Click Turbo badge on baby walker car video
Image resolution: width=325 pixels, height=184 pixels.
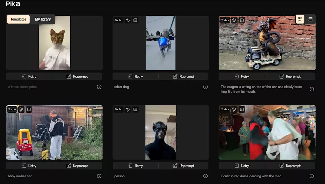point(12,109)
